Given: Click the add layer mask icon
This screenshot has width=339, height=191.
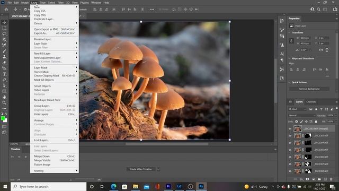Looking at the screenshot, I should [x=307, y=179].
